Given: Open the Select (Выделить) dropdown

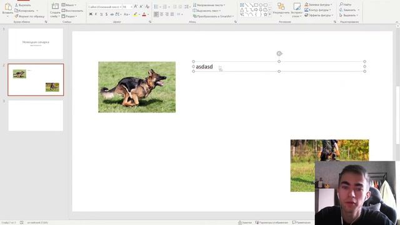Looking at the screenshot, I should [x=349, y=15].
